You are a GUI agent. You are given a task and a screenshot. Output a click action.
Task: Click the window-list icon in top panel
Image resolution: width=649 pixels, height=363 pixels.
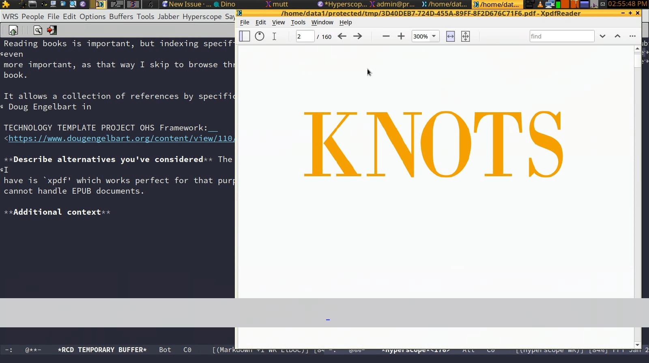click(32, 4)
